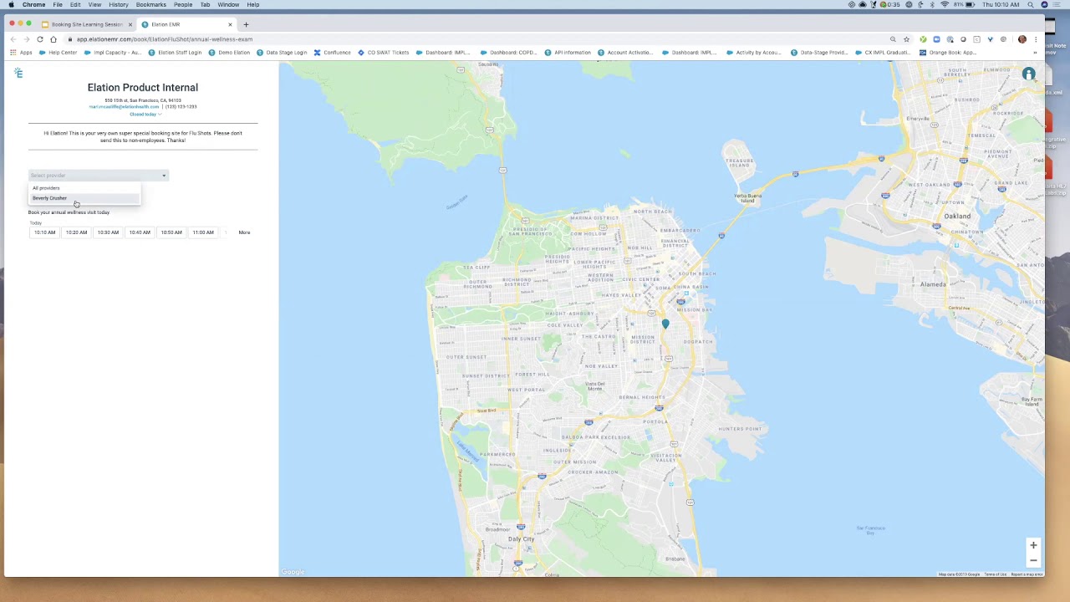The image size is (1070, 602).
Task: Open the File menu
Action: [x=58, y=5]
